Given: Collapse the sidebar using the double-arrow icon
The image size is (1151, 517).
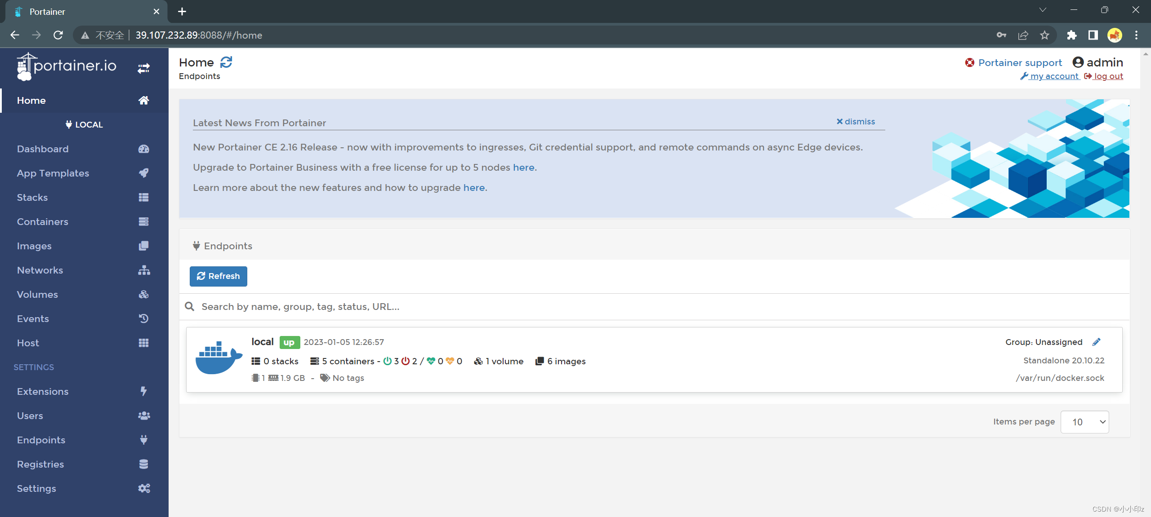Looking at the screenshot, I should point(143,68).
